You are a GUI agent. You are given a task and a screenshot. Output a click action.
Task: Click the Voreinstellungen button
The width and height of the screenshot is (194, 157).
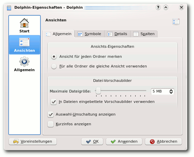click(x=33, y=141)
